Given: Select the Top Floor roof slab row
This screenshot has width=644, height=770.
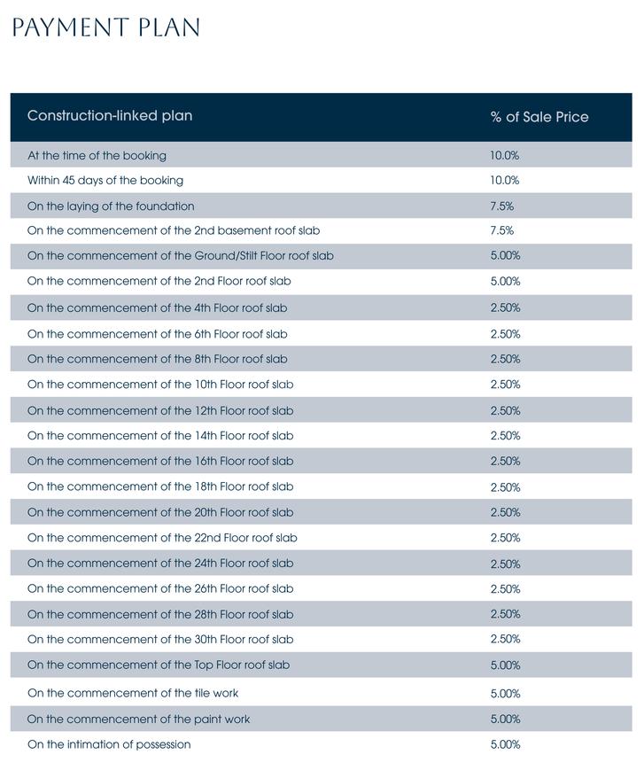Looking at the screenshot, I should coord(159,665).
